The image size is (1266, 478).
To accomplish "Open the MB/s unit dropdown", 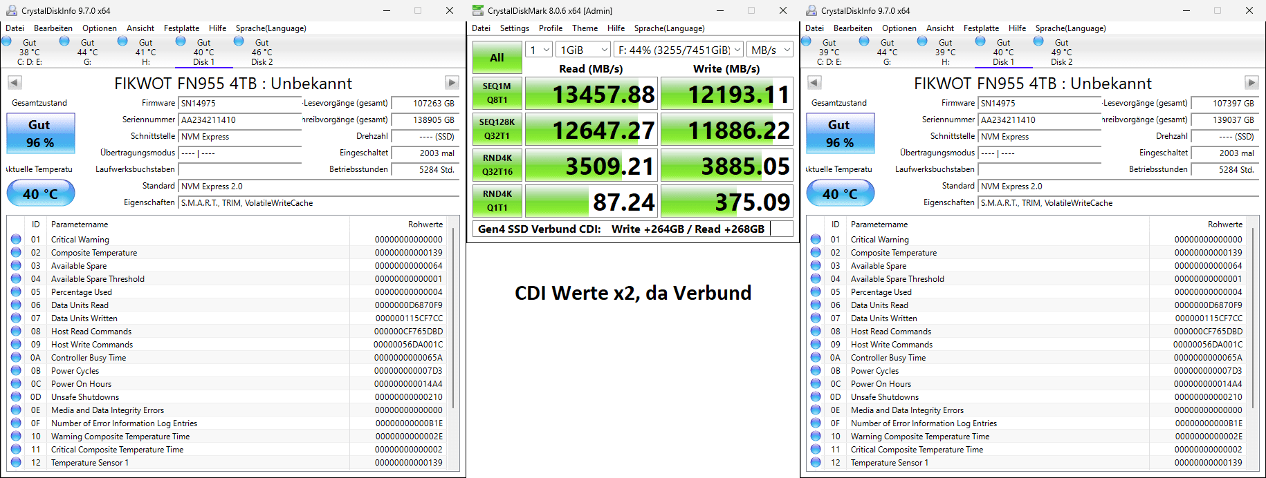I will click(x=771, y=50).
